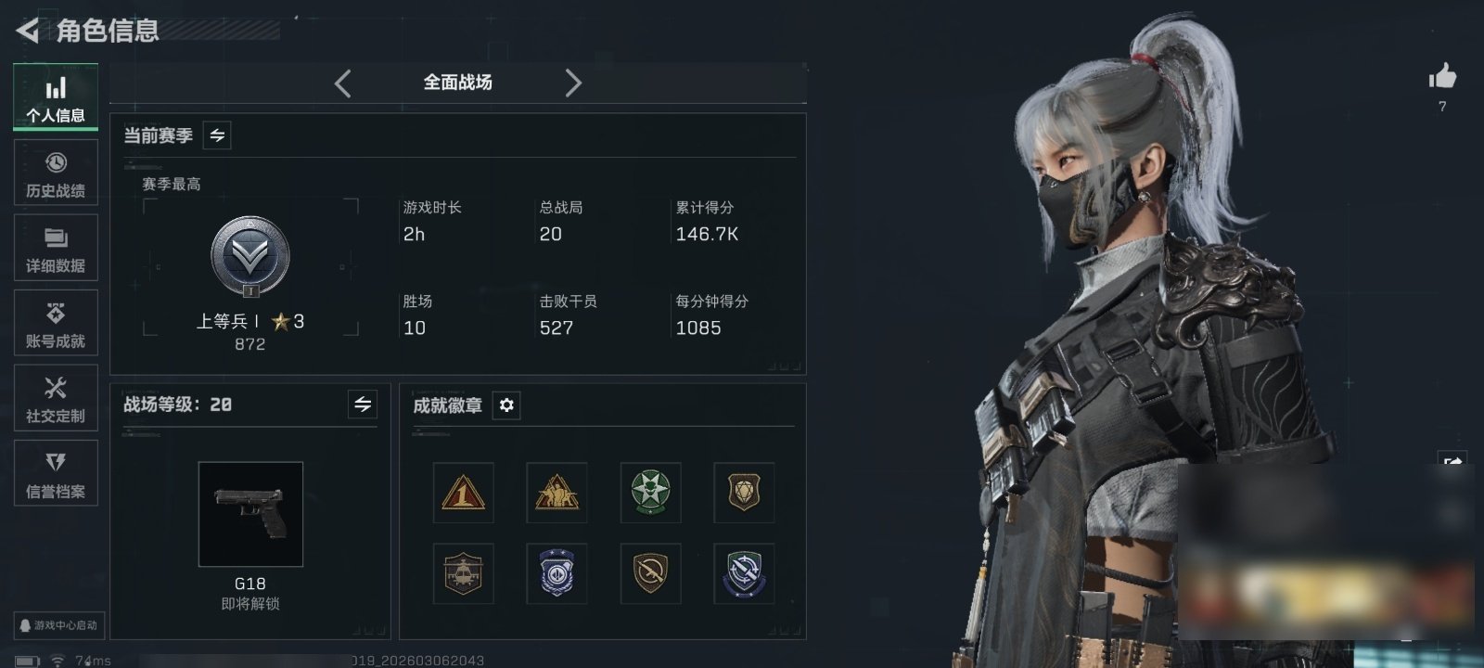Select the helicopter achievement badge
1484x668 pixels.
tap(463, 573)
